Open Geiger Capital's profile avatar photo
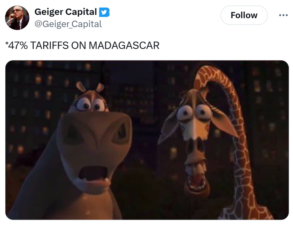The height and width of the screenshot is (225, 293). (17, 18)
